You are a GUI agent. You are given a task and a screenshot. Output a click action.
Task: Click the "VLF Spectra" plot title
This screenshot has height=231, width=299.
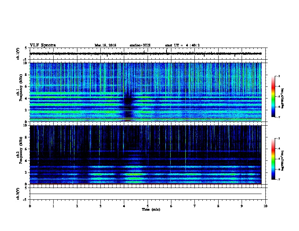point(43,45)
